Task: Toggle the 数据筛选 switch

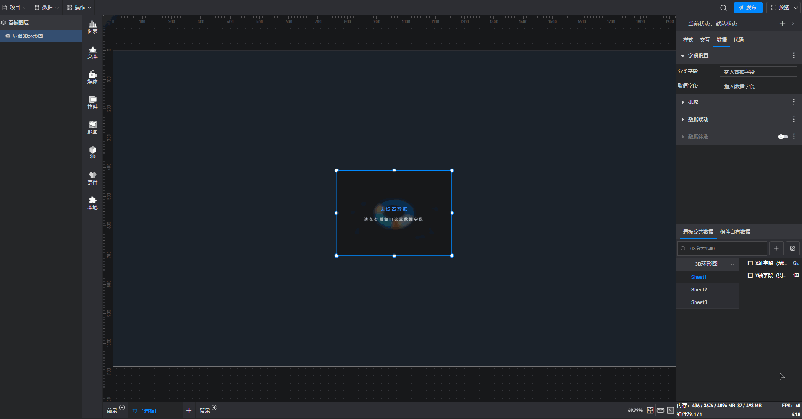Action: click(x=783, y=137)
